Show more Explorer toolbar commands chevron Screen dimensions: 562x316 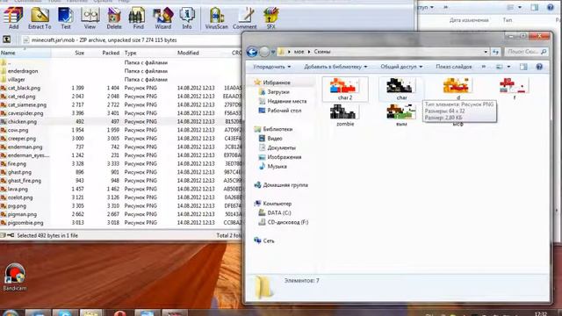pos(484,67)
